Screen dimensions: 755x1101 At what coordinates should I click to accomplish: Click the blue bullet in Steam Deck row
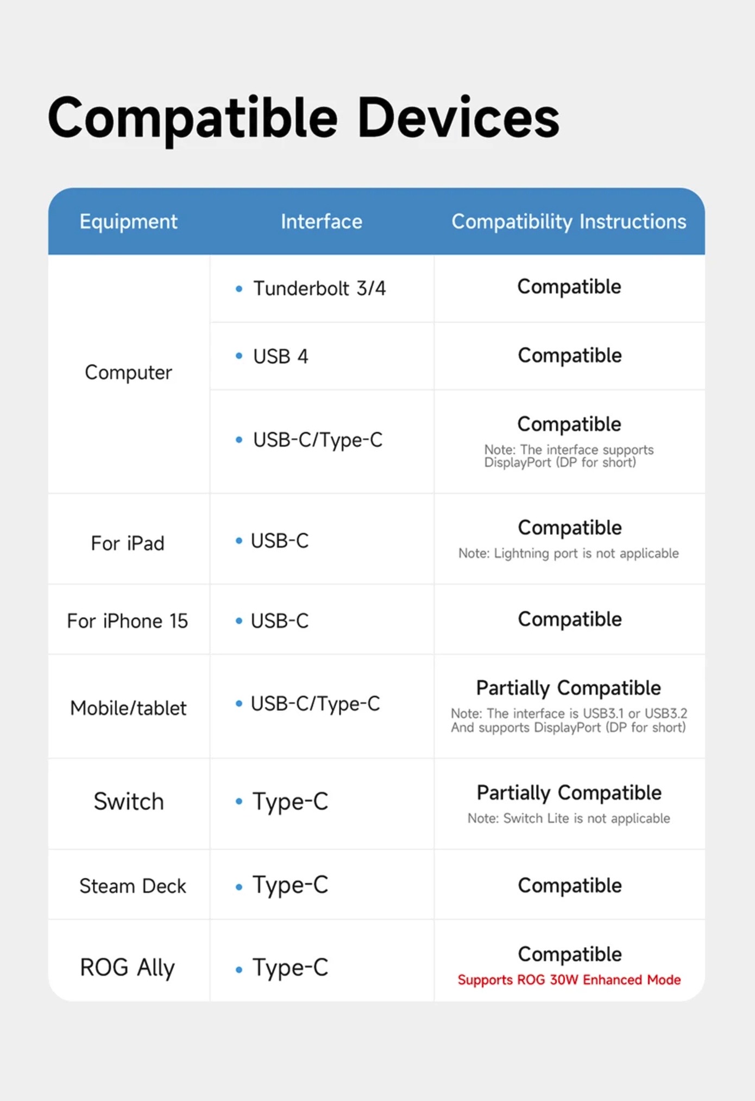[x=239, y=887]
